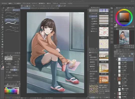Choose the マジックペン brush

tap(12, 23)
